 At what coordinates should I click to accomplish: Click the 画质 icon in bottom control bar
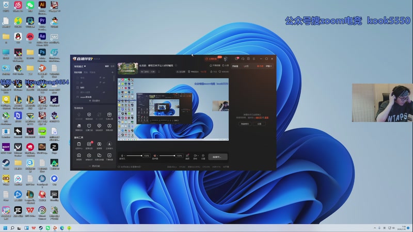(x=187, y=156)
